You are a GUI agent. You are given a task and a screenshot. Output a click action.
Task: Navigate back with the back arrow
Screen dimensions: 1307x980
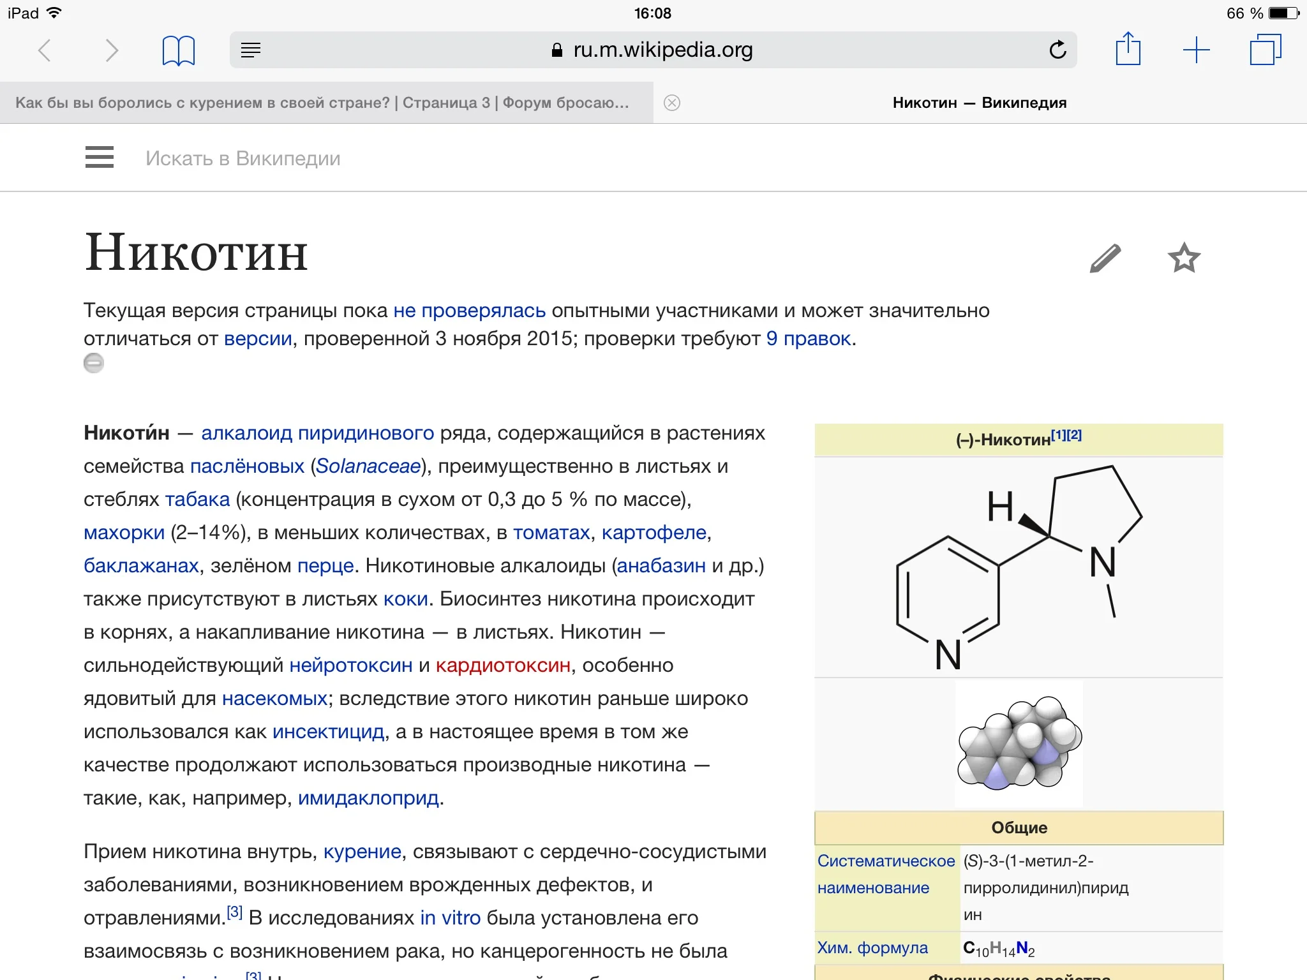44,49
